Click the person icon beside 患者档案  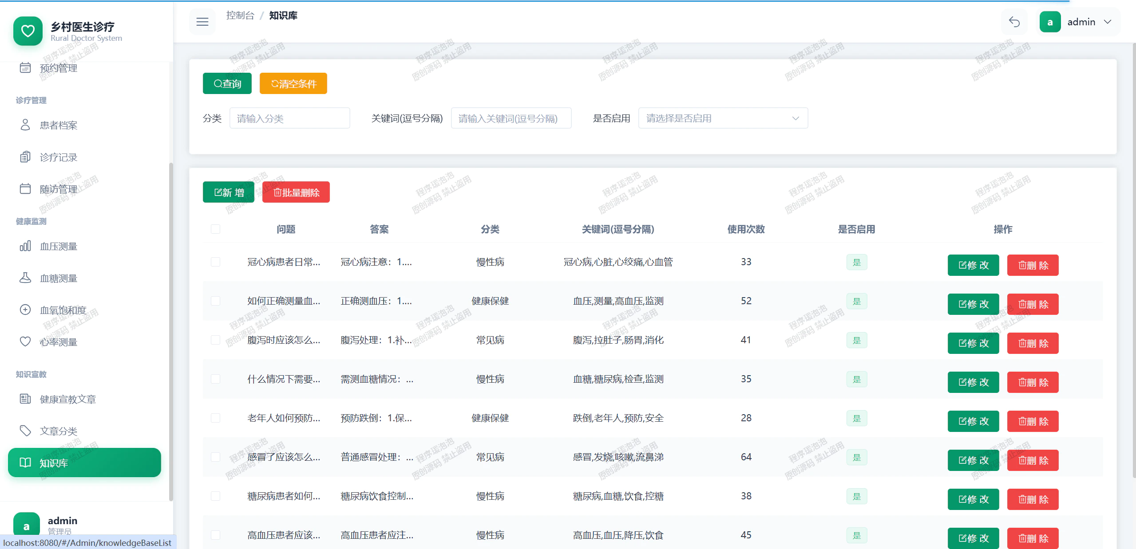pos(25,125)
